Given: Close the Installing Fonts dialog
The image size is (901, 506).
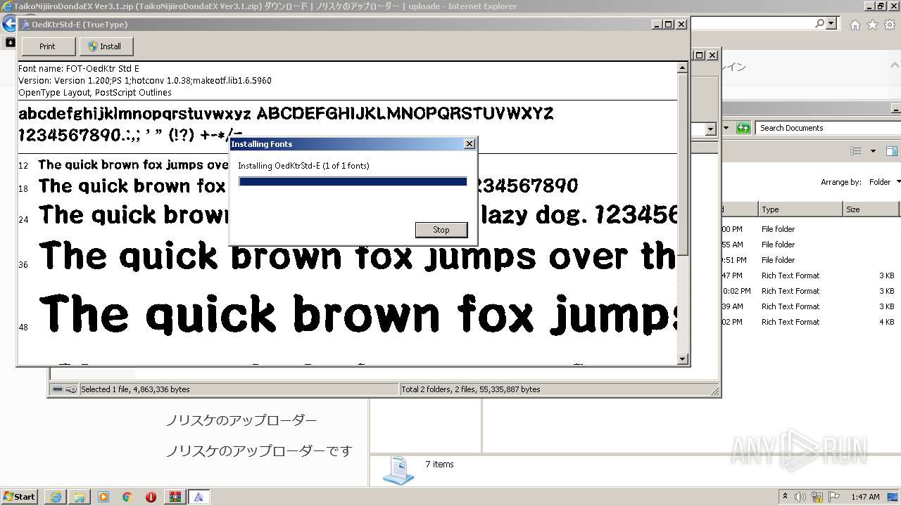Looking at the screenshot, I should pos(470,144).
